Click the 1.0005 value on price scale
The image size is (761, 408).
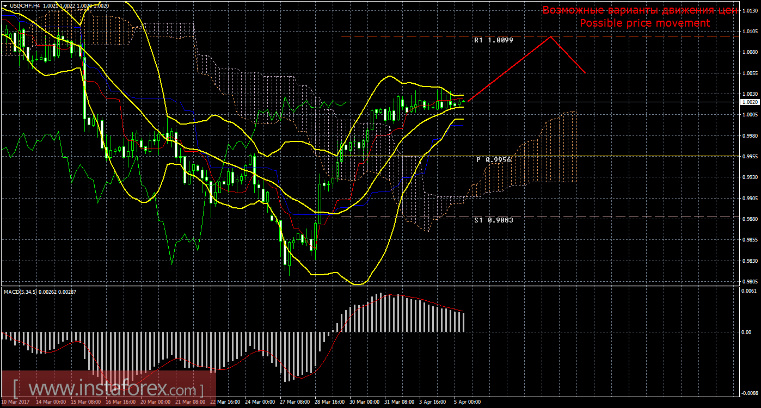[750, 115]
